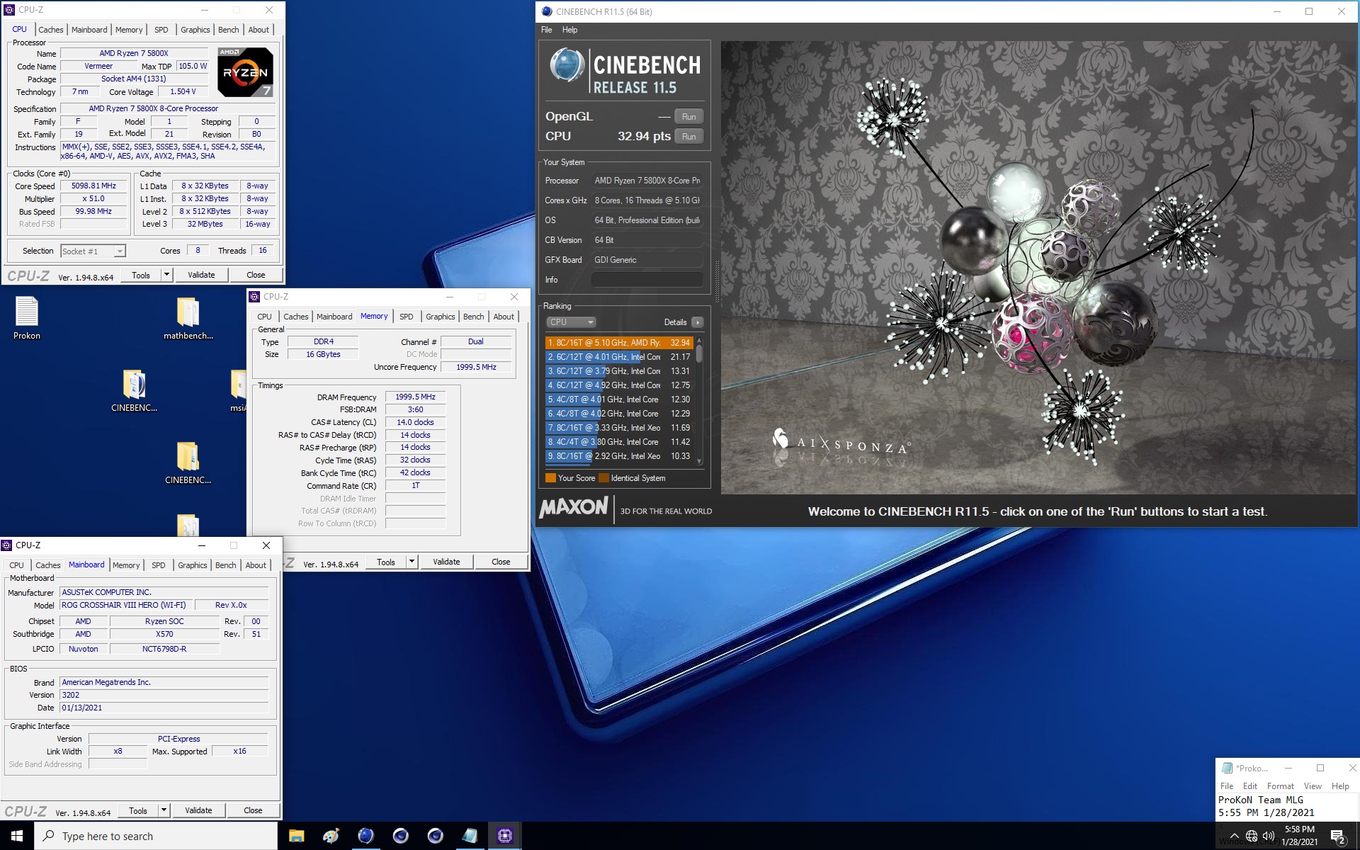Open the second Cinebench taskbar icon
The width and height of the screenshot is (1360, 850).
tap(400, 836)
